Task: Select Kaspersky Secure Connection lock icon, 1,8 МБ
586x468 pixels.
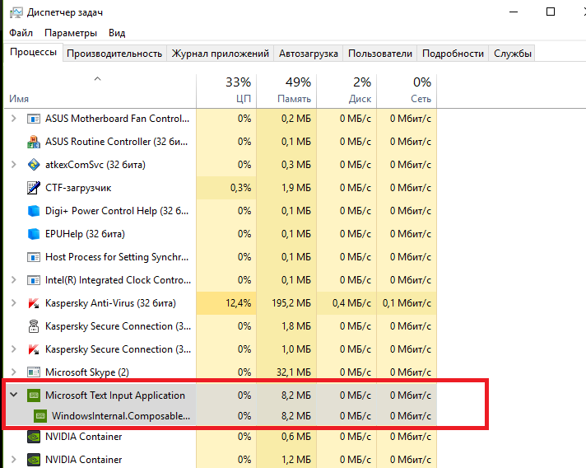Action: (x=34, y=326)
